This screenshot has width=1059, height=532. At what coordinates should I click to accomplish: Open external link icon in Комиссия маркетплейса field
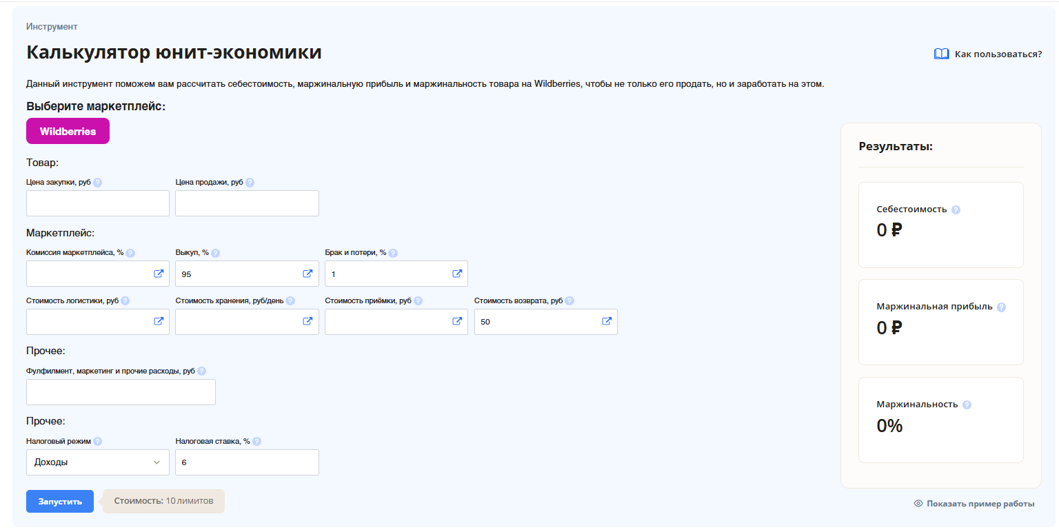click(x=159, y=274)
